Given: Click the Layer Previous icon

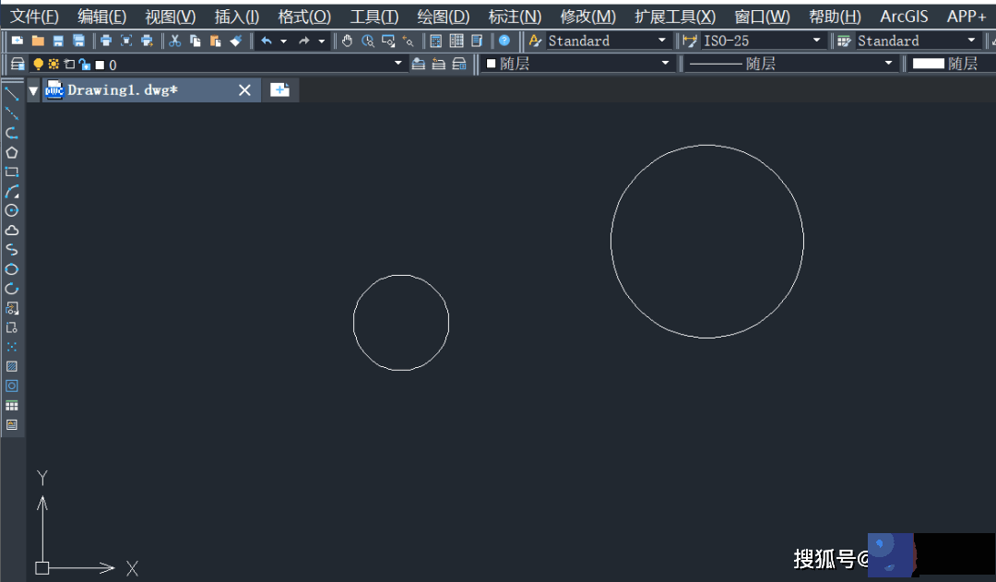Looking at the screenshot, I should pyautogui.click(x=439, y=64).
